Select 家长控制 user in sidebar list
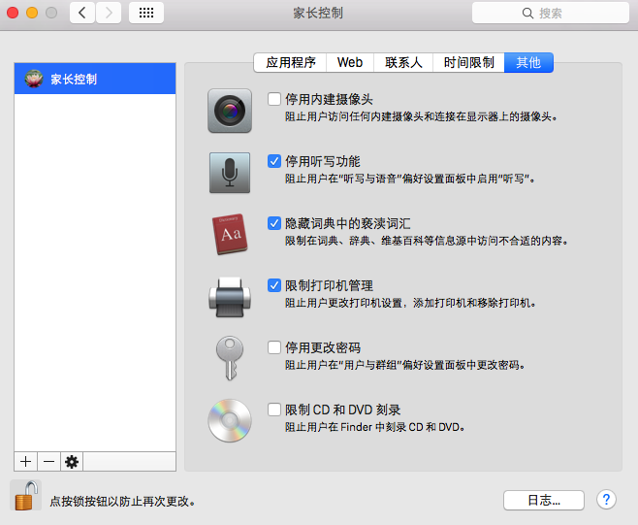Viewport: 638px width, 525px height. pyautogui.click(x=95, y=79)
